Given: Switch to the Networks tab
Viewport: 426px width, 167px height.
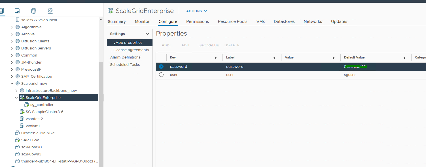Looking at the screenshot, I should [313, 21].
